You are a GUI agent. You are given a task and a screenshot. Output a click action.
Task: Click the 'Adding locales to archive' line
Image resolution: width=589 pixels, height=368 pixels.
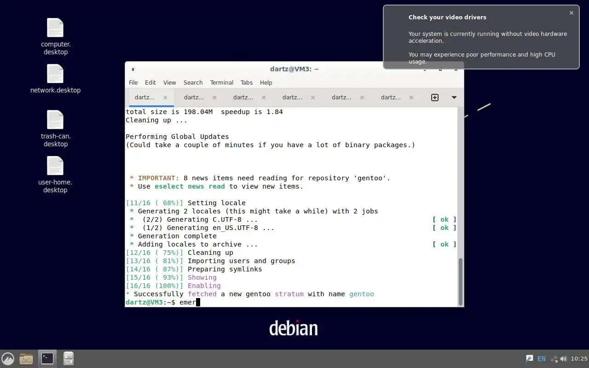pos(194,244)
